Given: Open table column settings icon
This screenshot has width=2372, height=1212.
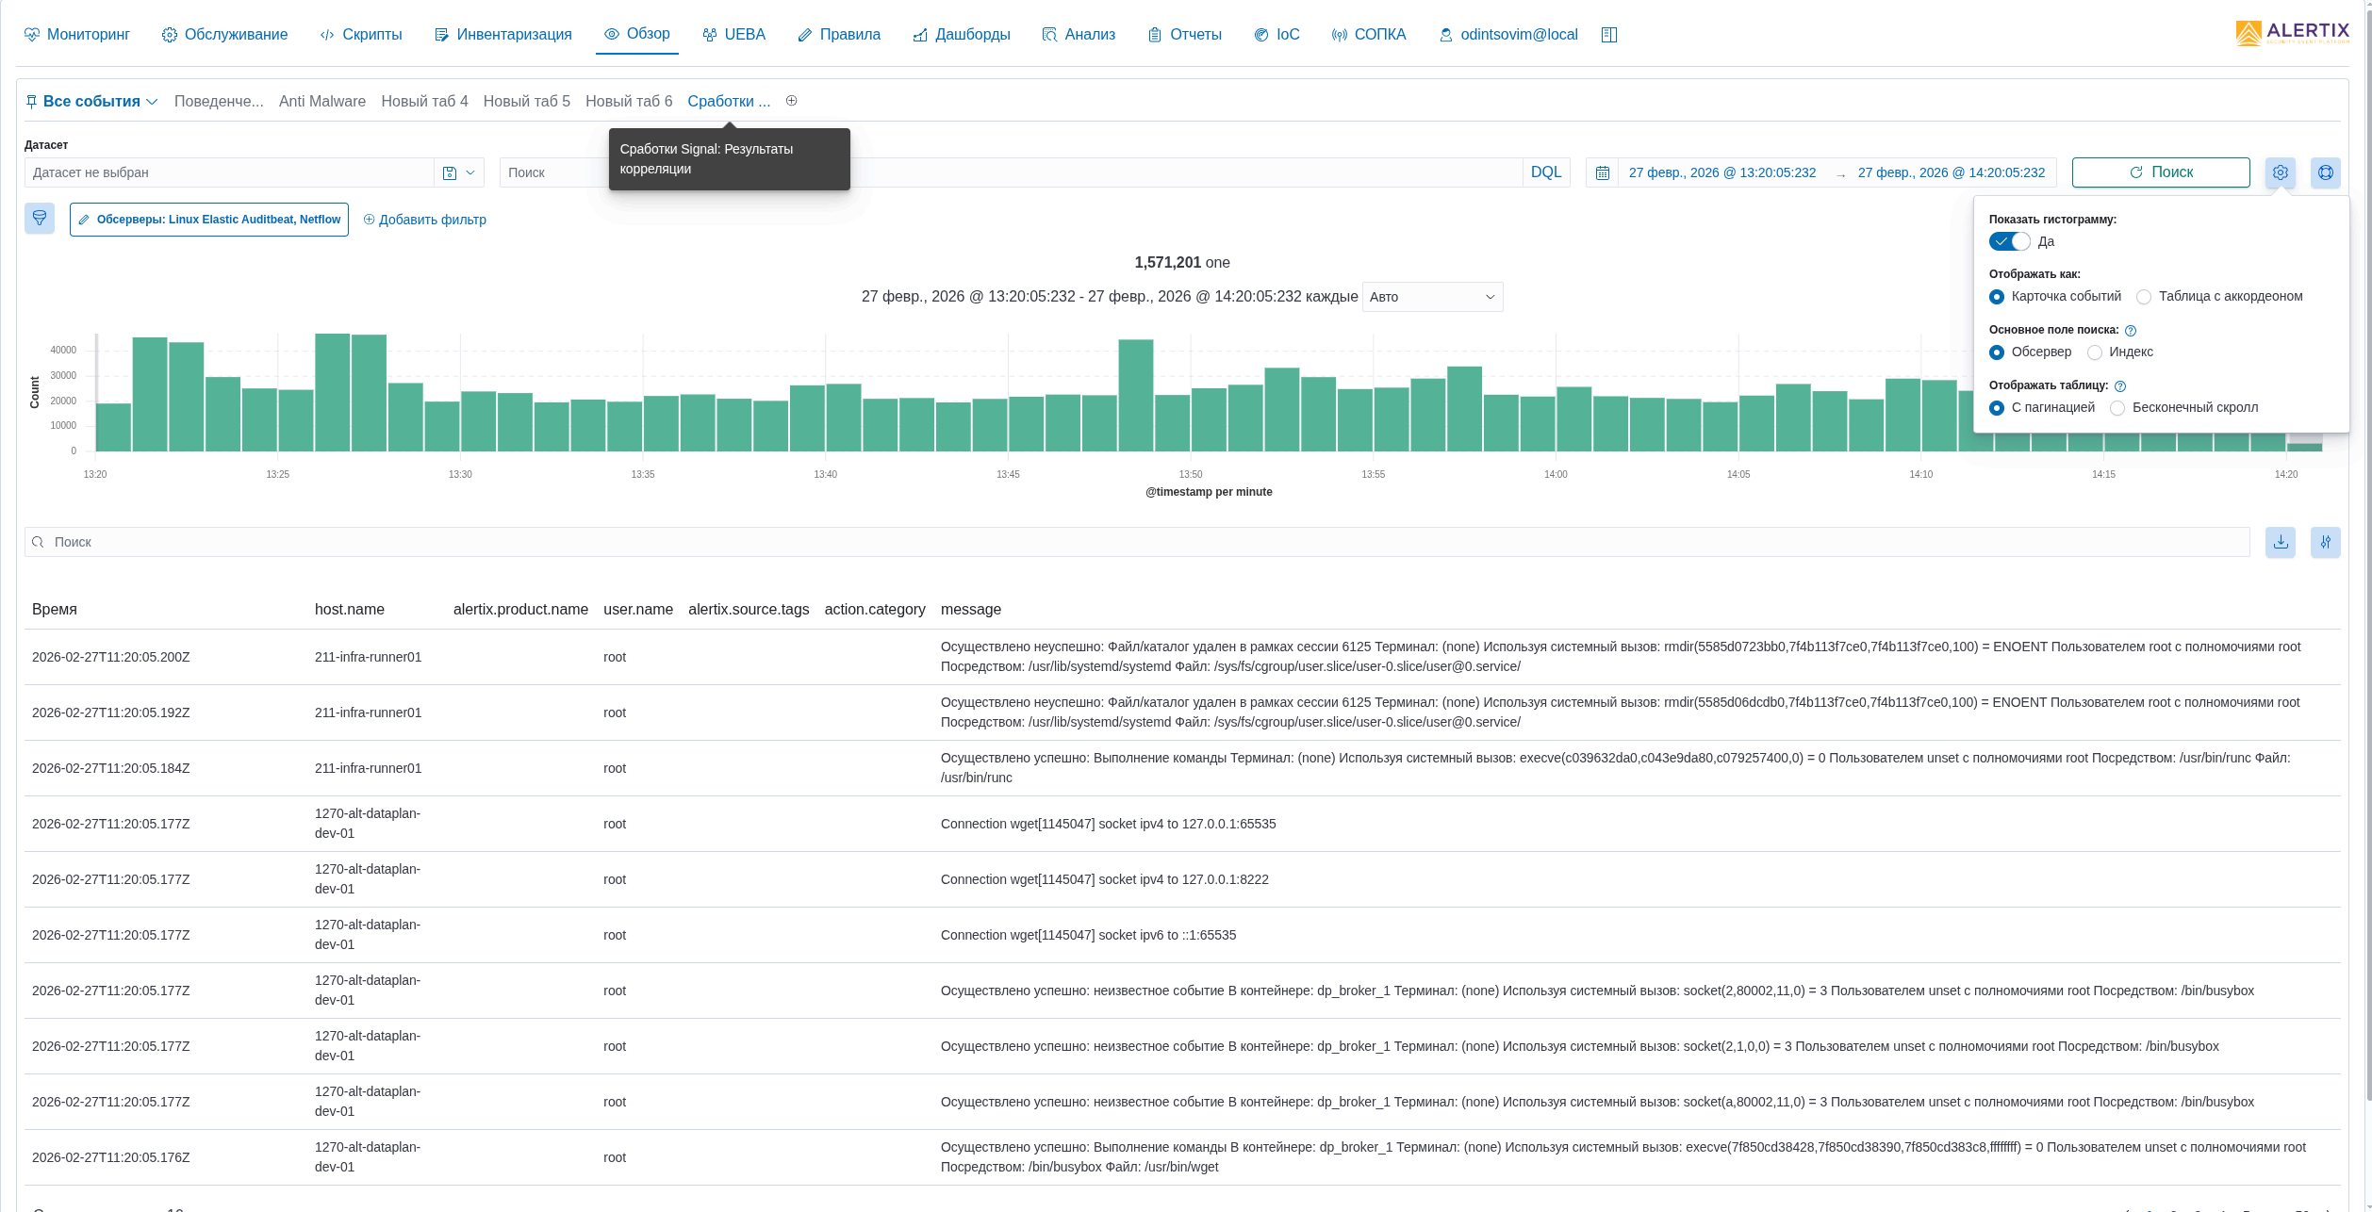Looking at the screenshot, I should point(2325,542).
